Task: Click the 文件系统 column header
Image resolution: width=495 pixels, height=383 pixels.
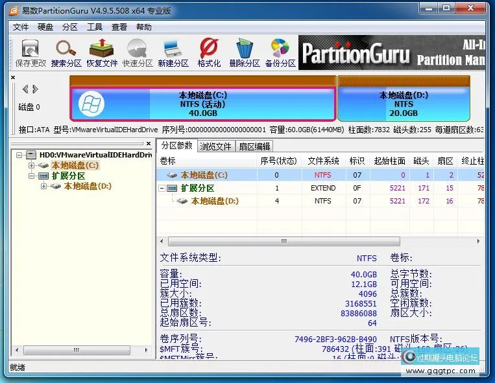Action: (x=324, y=161)
